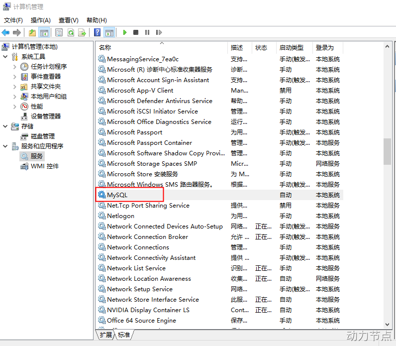Stop the service with the square stop icon
Viewport: 396px width, 346px height.
136,32
